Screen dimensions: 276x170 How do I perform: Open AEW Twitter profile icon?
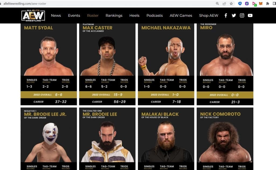point(234,15)
